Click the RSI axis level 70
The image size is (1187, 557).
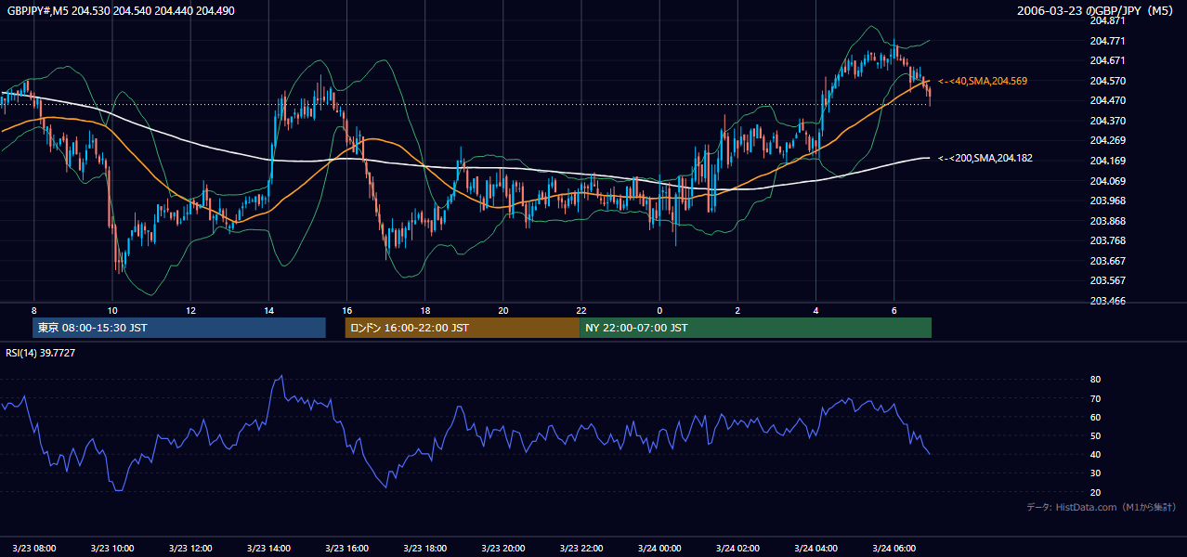pos(1095,398)
